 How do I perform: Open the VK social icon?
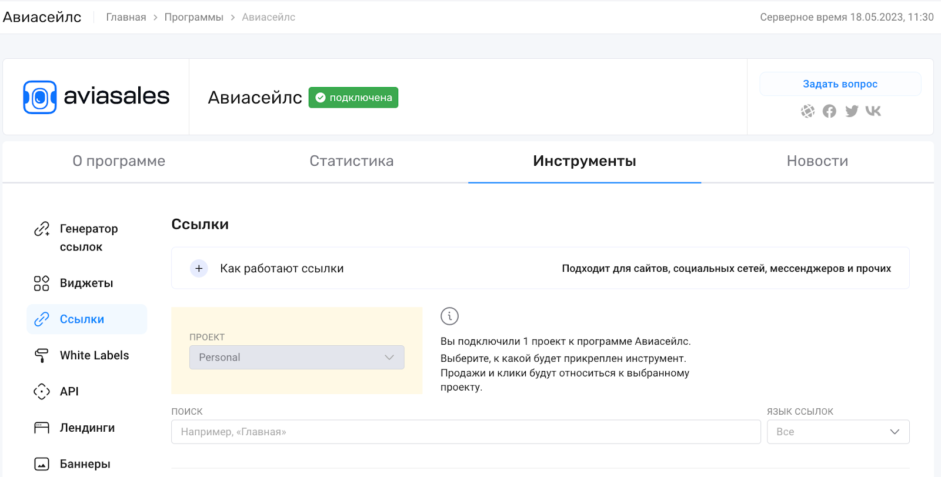coord(873,111)
